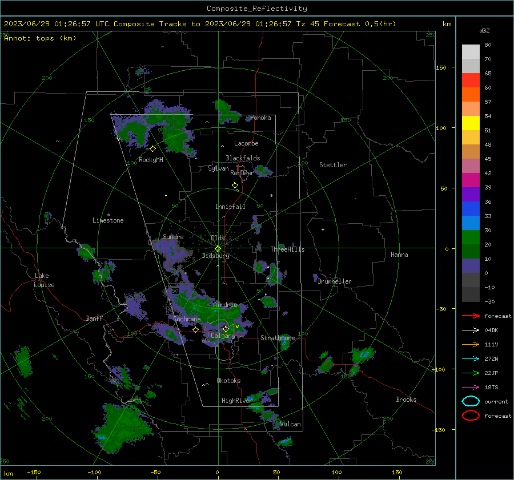Click the Cochrane map label

coord(187,319)
